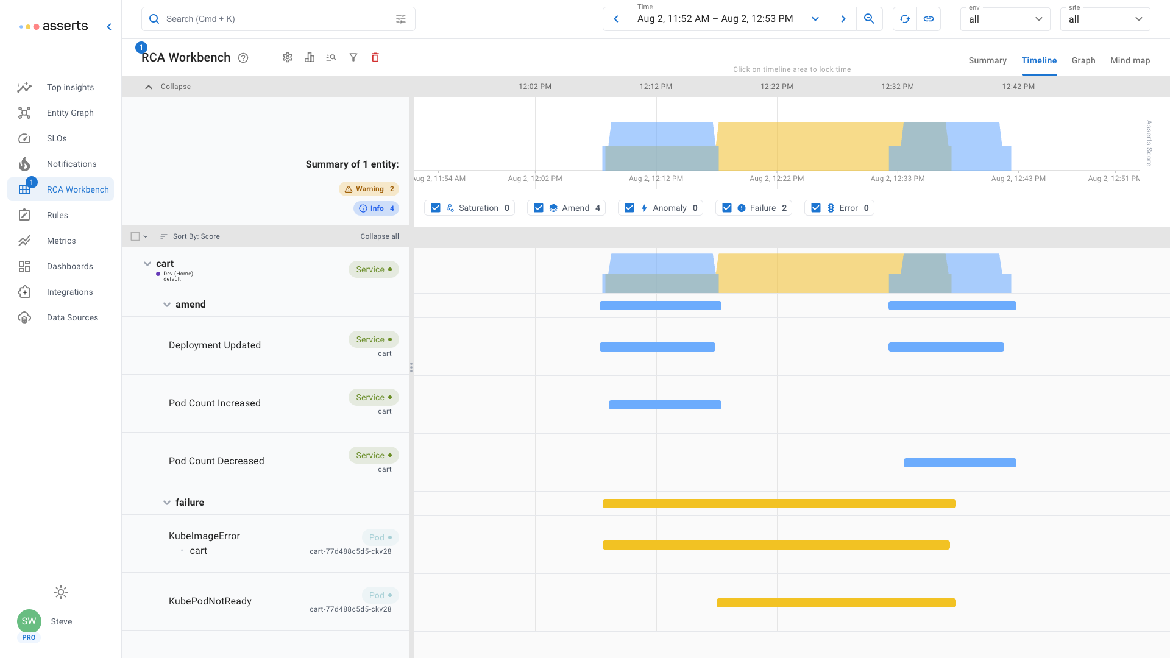Viewport: 1170px width, 658px height.
Task: Click the bar chart icon in toolbar
Action: click(x=310, y=57)
